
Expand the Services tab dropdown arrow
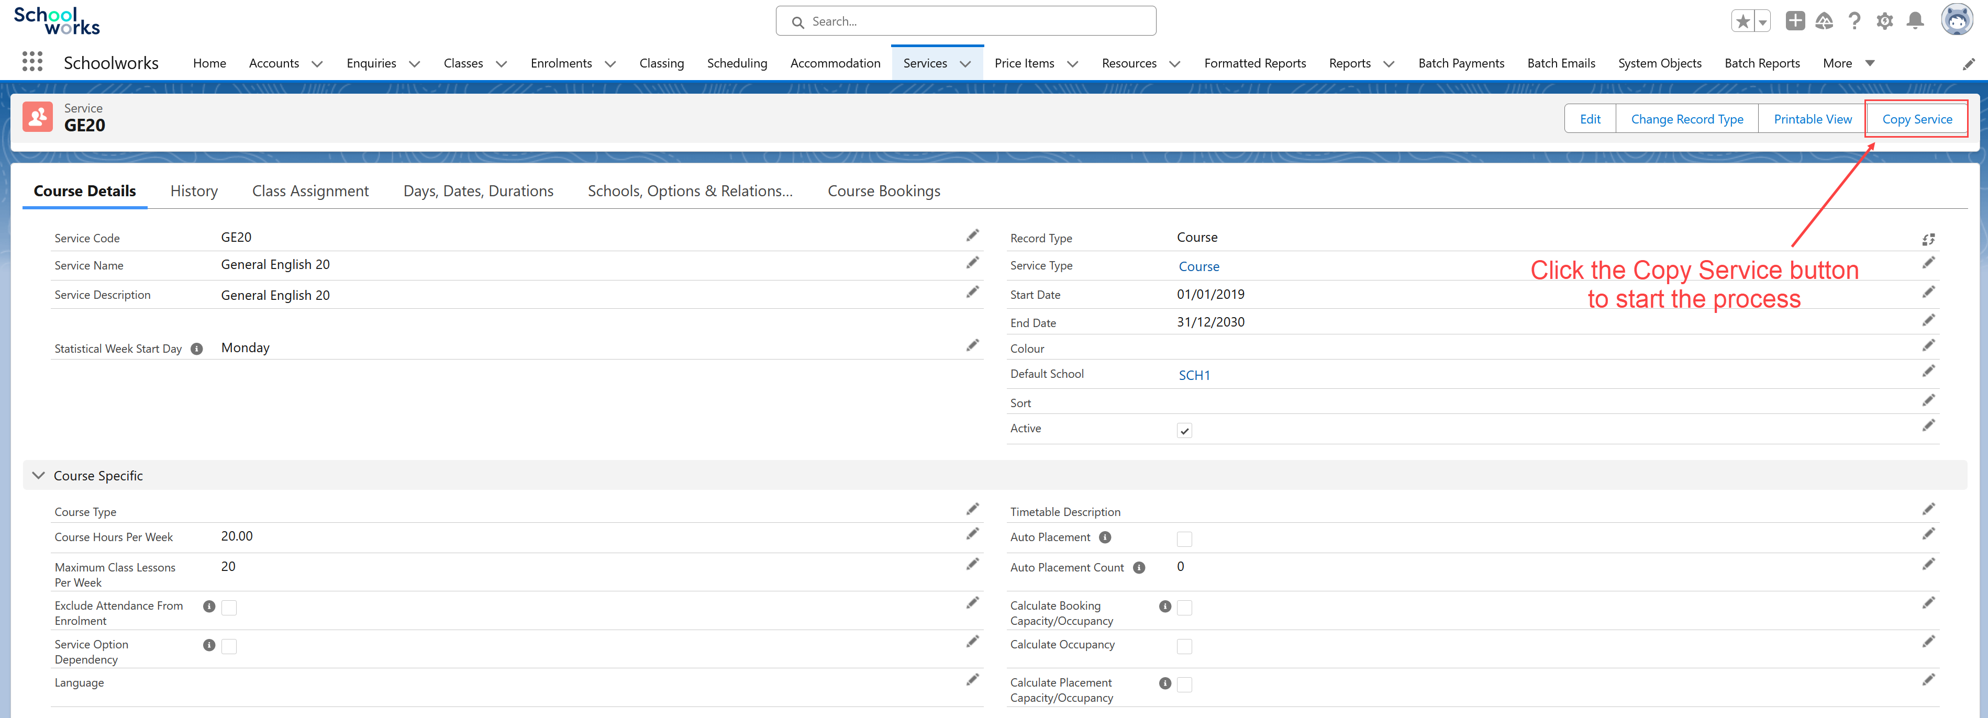click(964, 64)
